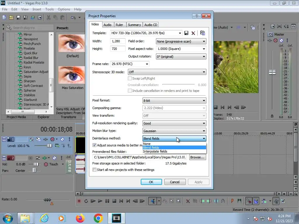This screenshot has height=224, width=299.
Task: Click Play From Start in transport bar
Action: pyautogui.click(x=93, y=201)
